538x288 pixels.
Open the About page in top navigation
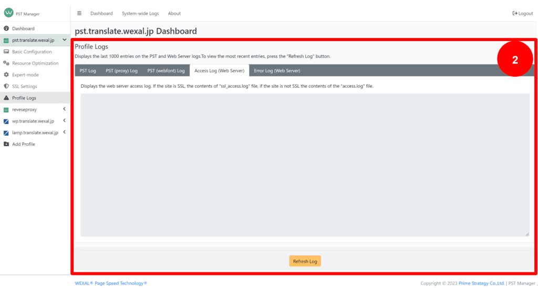click(174, 13)
